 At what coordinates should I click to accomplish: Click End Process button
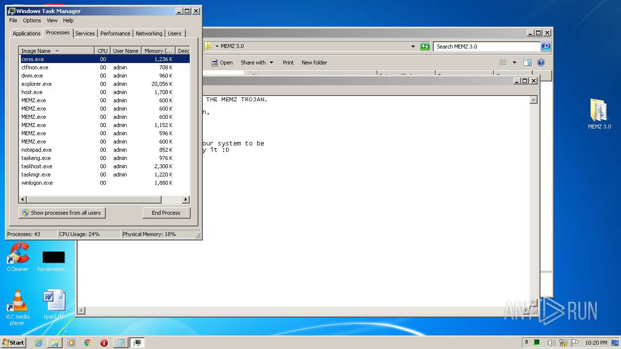click(166, 213)
